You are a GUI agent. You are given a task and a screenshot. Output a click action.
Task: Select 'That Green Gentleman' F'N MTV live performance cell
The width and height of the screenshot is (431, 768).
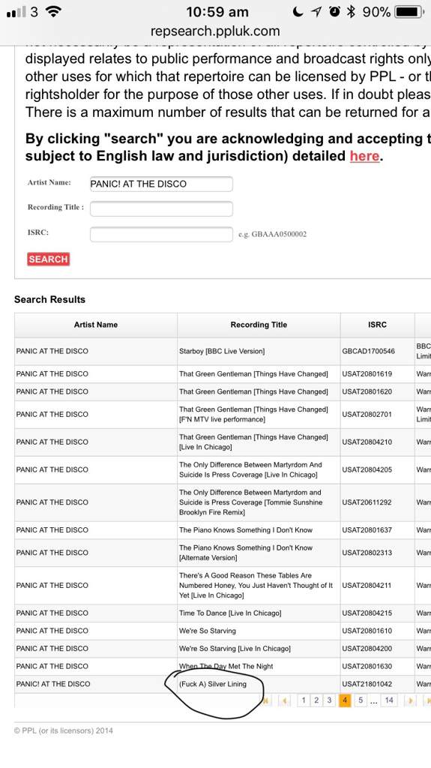pos(259,414)
